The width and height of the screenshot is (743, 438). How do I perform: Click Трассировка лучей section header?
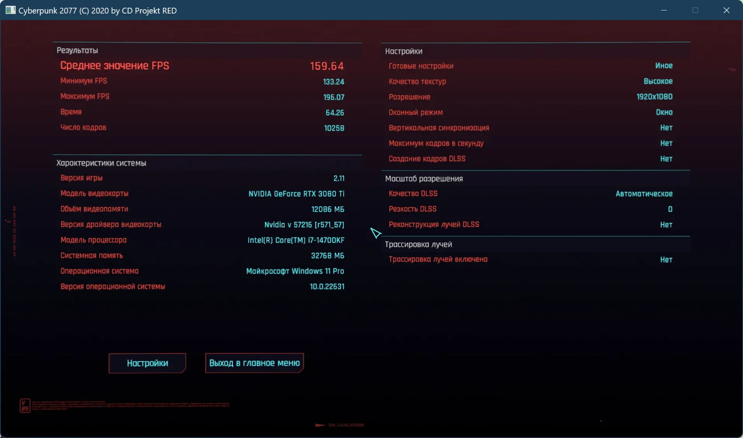(418, 245)
